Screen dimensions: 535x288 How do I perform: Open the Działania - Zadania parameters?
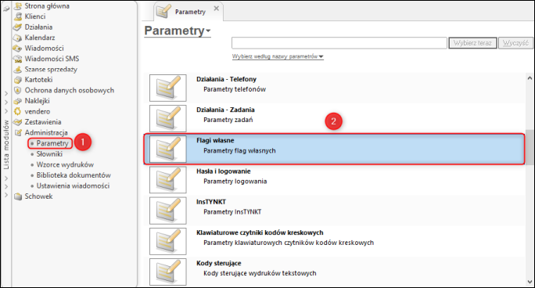tap(334, 118)
